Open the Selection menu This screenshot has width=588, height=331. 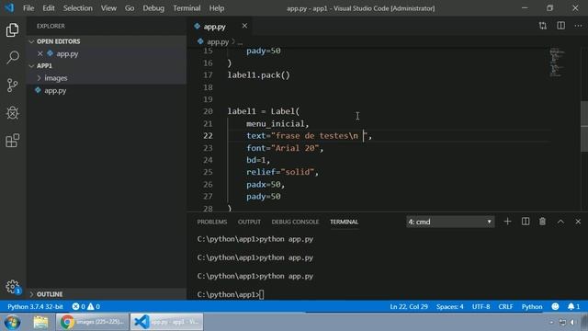point(77,8)
